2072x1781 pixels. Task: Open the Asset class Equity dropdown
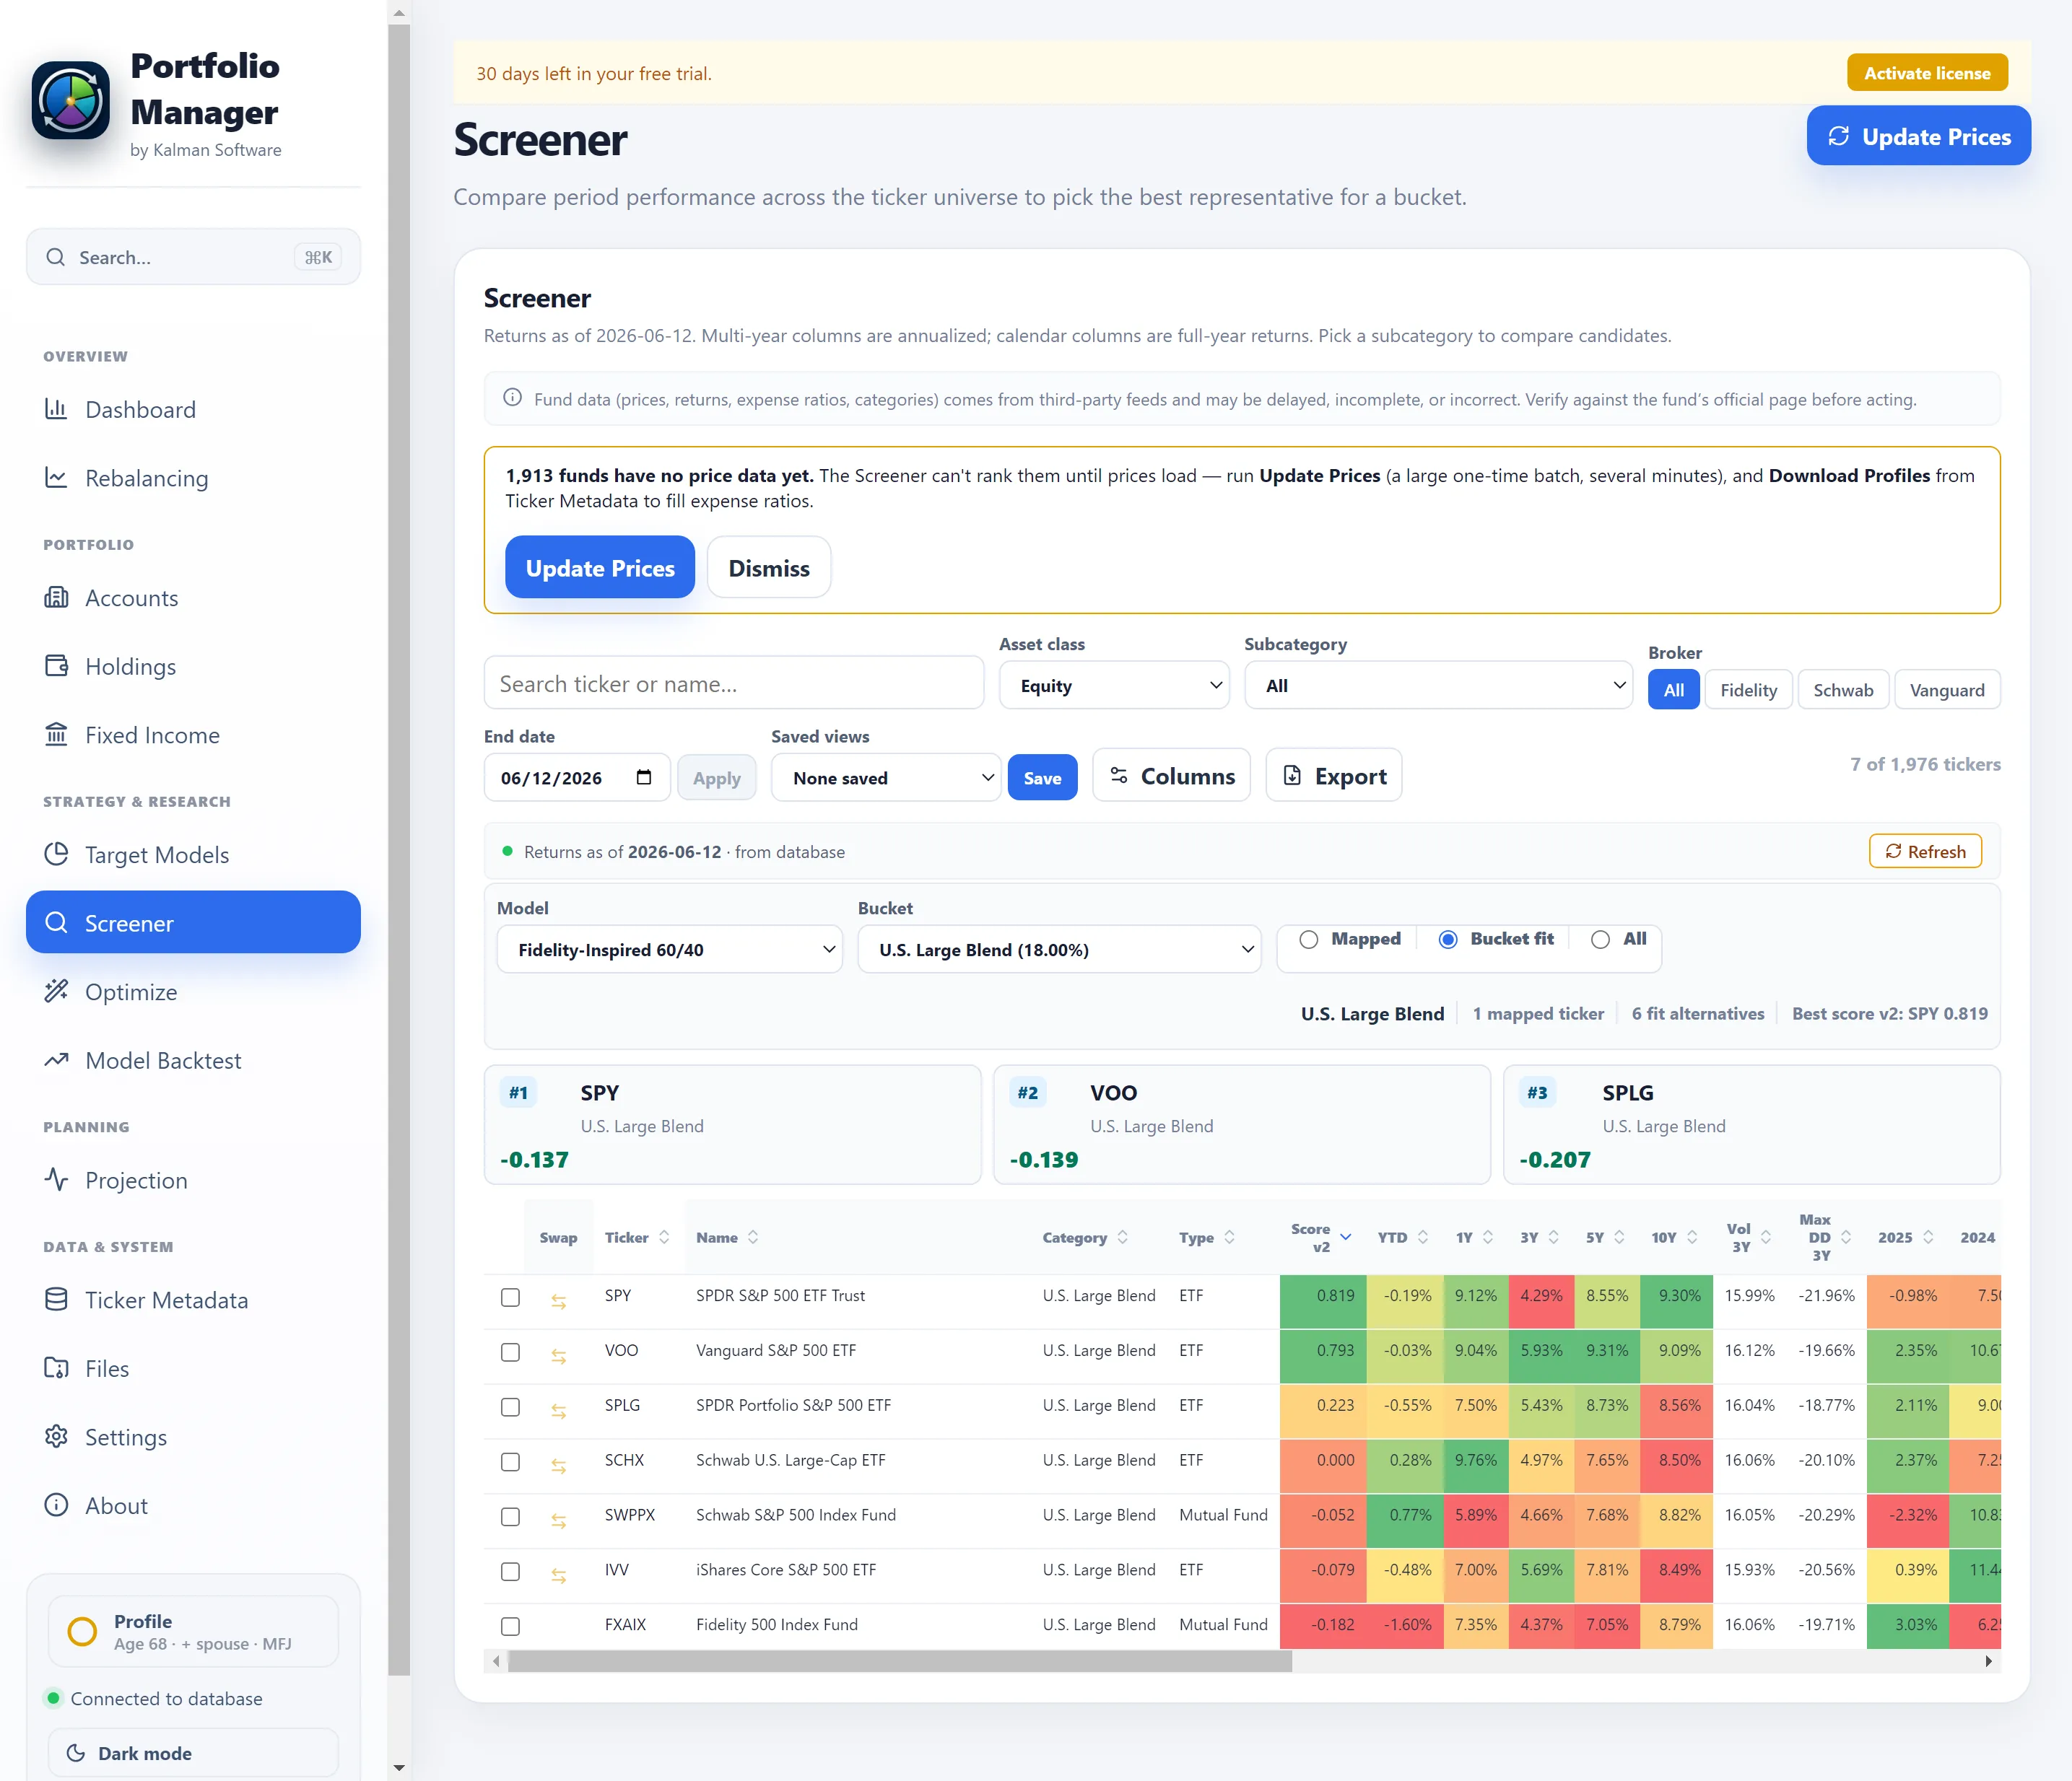(x=1114, y=686)
